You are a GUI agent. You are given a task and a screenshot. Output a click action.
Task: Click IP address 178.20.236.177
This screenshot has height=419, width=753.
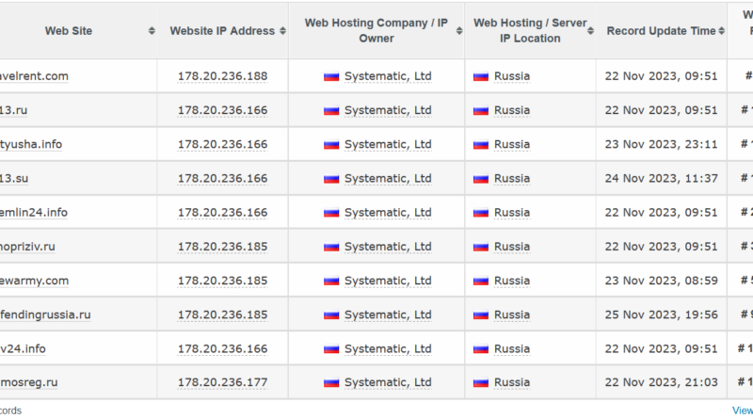[222, 382]
